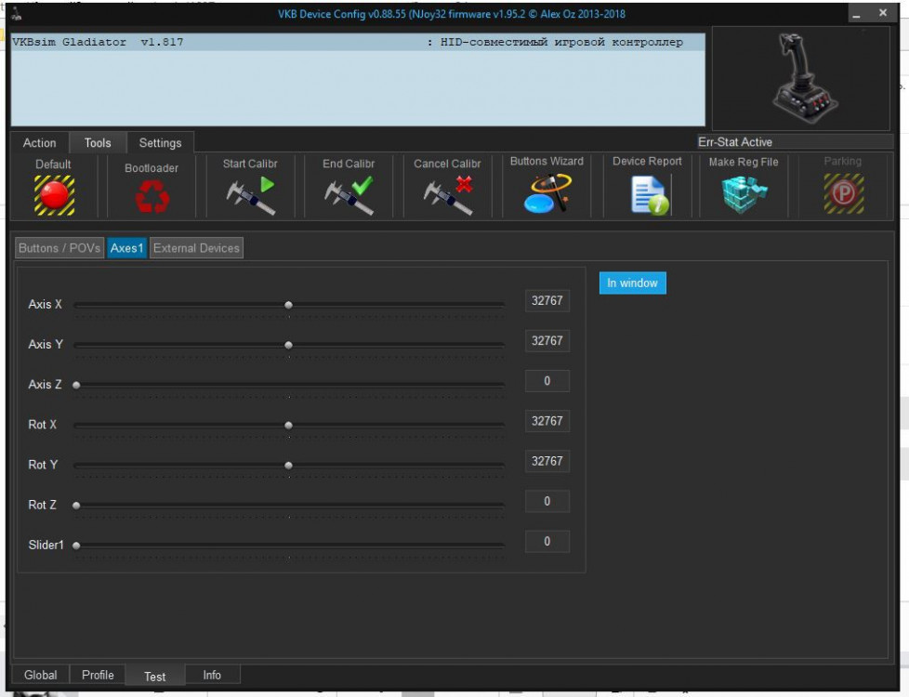Open Bootloader recycle icon
Image resolution: width=909 pixels, height=697 pixels.
coord(151,197)
